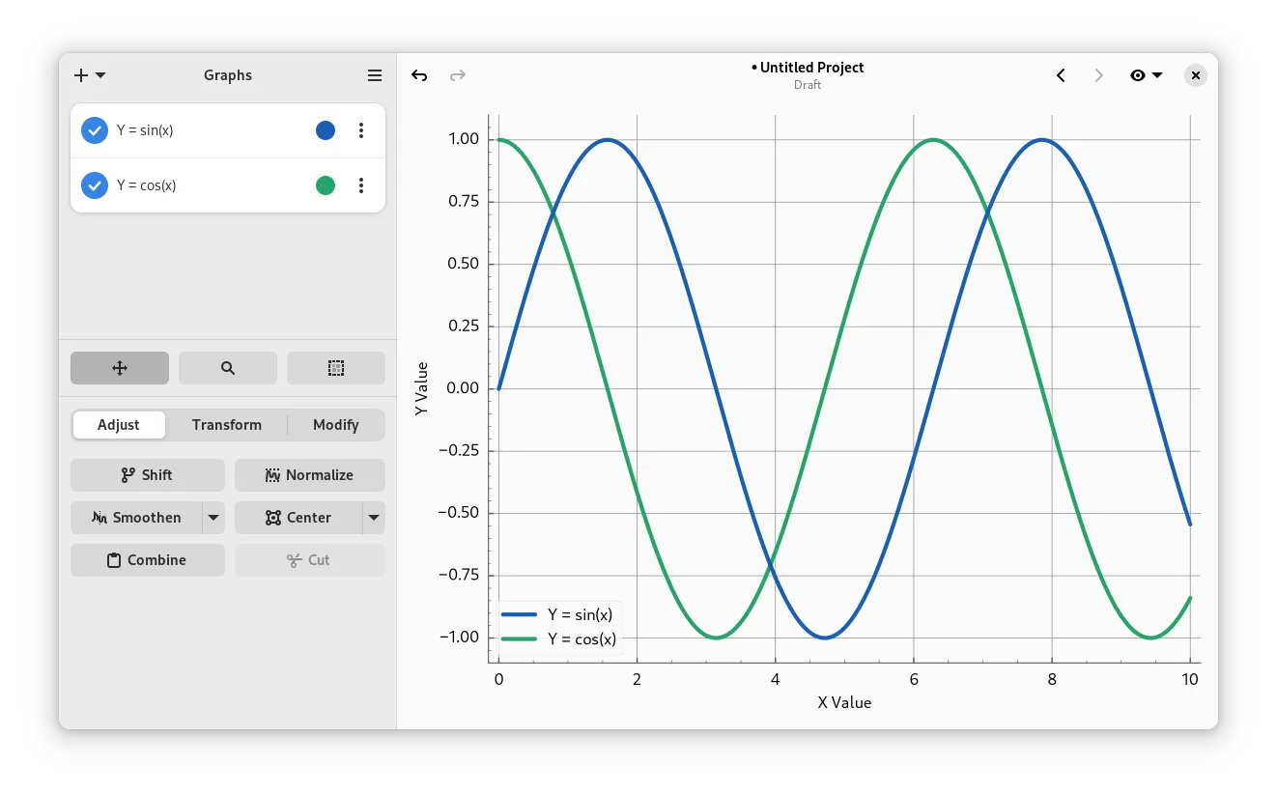1277x794 pixels.
Task: Expand the Center options dropdown
Action: coord(374,518)
